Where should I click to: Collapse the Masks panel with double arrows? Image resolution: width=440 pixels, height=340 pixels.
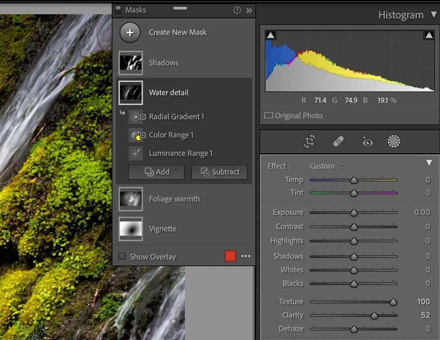click(249, 10)
